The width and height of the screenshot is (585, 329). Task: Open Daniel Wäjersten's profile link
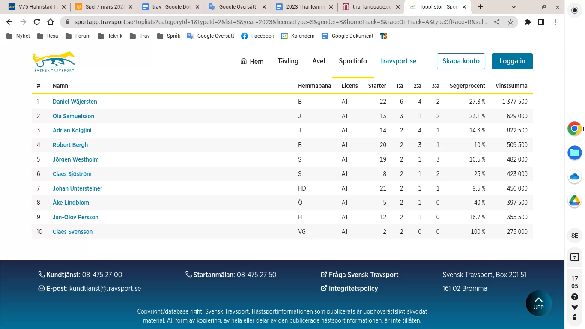coord(75,102)
